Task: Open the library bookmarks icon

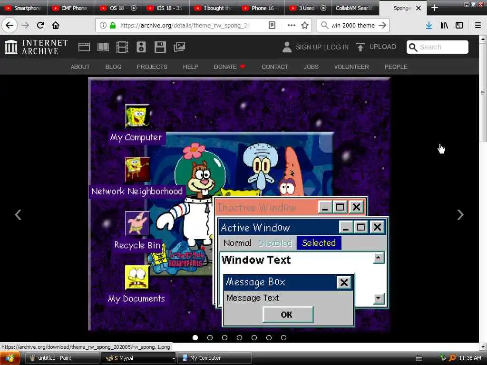Action: (x=444, y=26)
